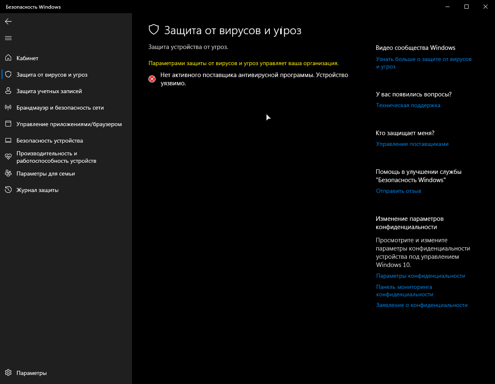Click family icon beside Параметры для семьи
The image size is (495, 384).
point(8,173)
